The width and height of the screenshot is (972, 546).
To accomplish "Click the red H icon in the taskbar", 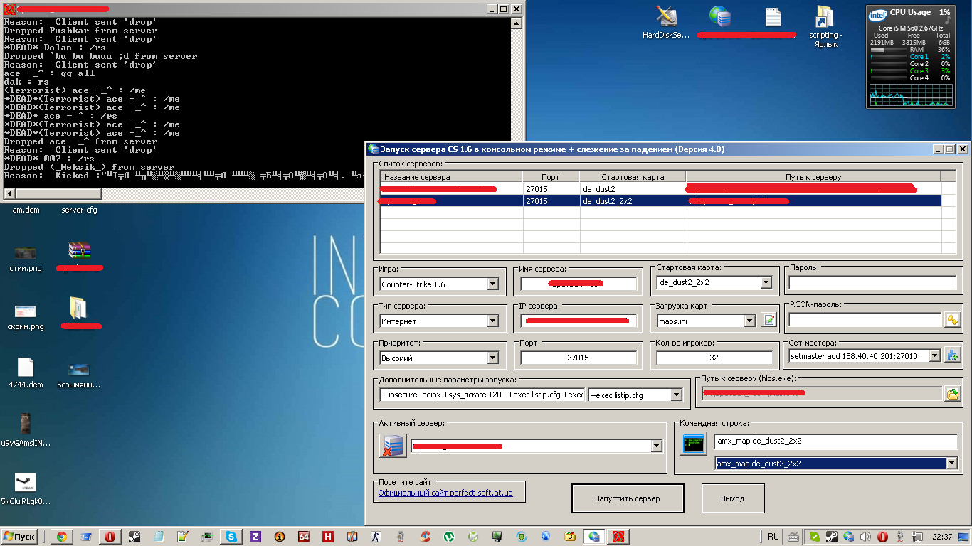I will pos(328,537).
